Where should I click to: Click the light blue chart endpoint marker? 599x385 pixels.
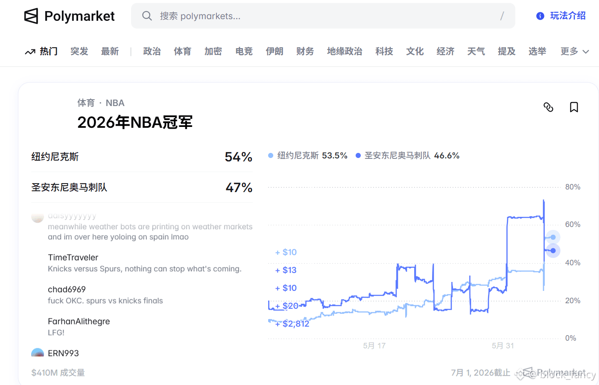pyautogui.click(x=553, y=237)
